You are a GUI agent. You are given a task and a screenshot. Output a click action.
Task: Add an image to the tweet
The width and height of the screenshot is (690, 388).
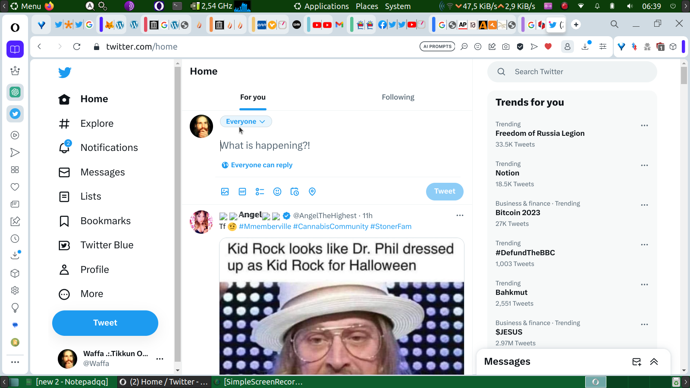[225, 192]
